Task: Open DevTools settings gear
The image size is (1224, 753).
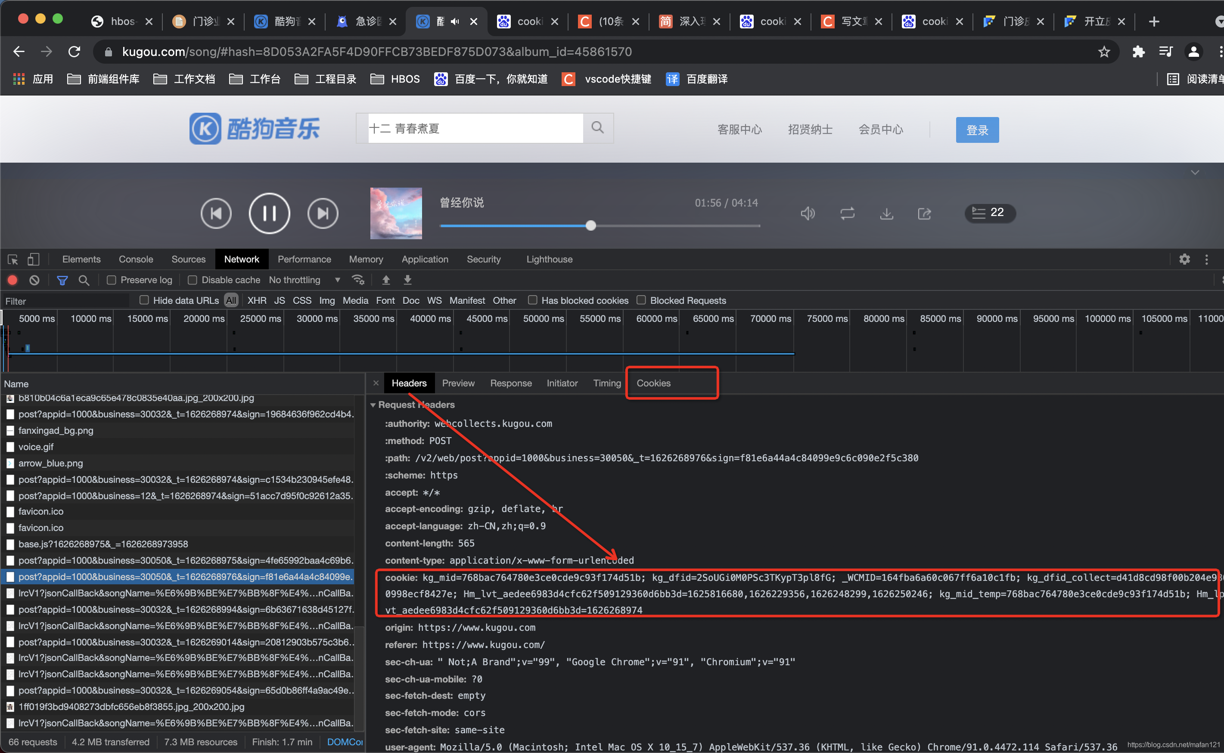Action: click(1185, 259)
